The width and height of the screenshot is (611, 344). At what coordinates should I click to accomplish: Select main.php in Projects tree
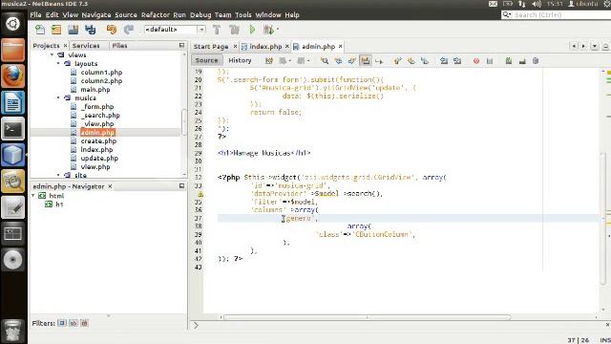tap(95, 89)
